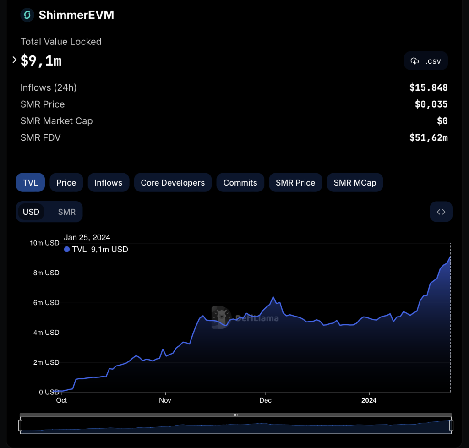
Task: Expand TVL details via the chevron arrow
Action: 14,60
